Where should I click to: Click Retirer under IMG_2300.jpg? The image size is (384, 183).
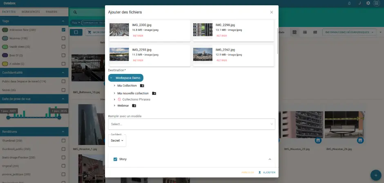click(138, 36)
